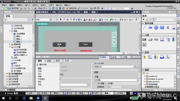Image resolution: width=180 pixels, height=101 pixels.
Task: Select the Alarm view control icon
Action: point(144,57)
